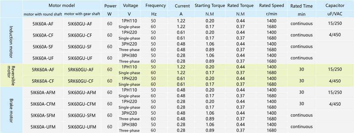Click the 'motor with round shaft' subheader
Screen dimensions: 354x133
point(43,14)
